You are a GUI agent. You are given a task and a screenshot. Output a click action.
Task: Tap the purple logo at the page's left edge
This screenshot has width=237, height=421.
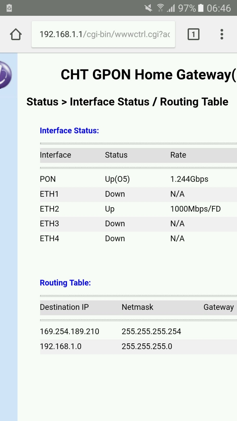[6, 75]
